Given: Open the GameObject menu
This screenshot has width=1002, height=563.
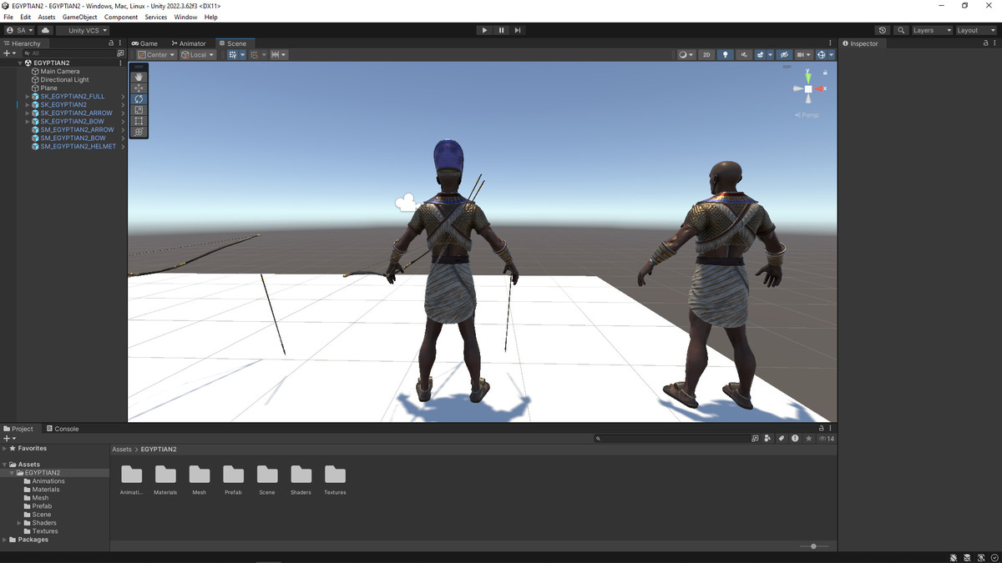Looking at the screenshot, I should click(79, 17).
